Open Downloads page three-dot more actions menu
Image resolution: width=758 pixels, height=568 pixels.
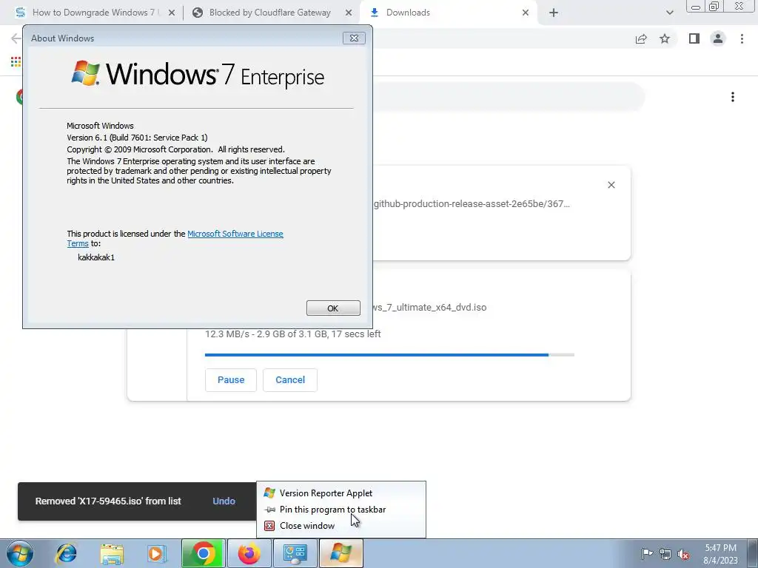733,97
